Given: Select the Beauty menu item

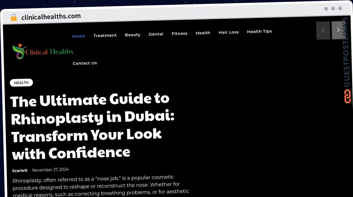Looking at the screenshot, I should click(133, 35).
